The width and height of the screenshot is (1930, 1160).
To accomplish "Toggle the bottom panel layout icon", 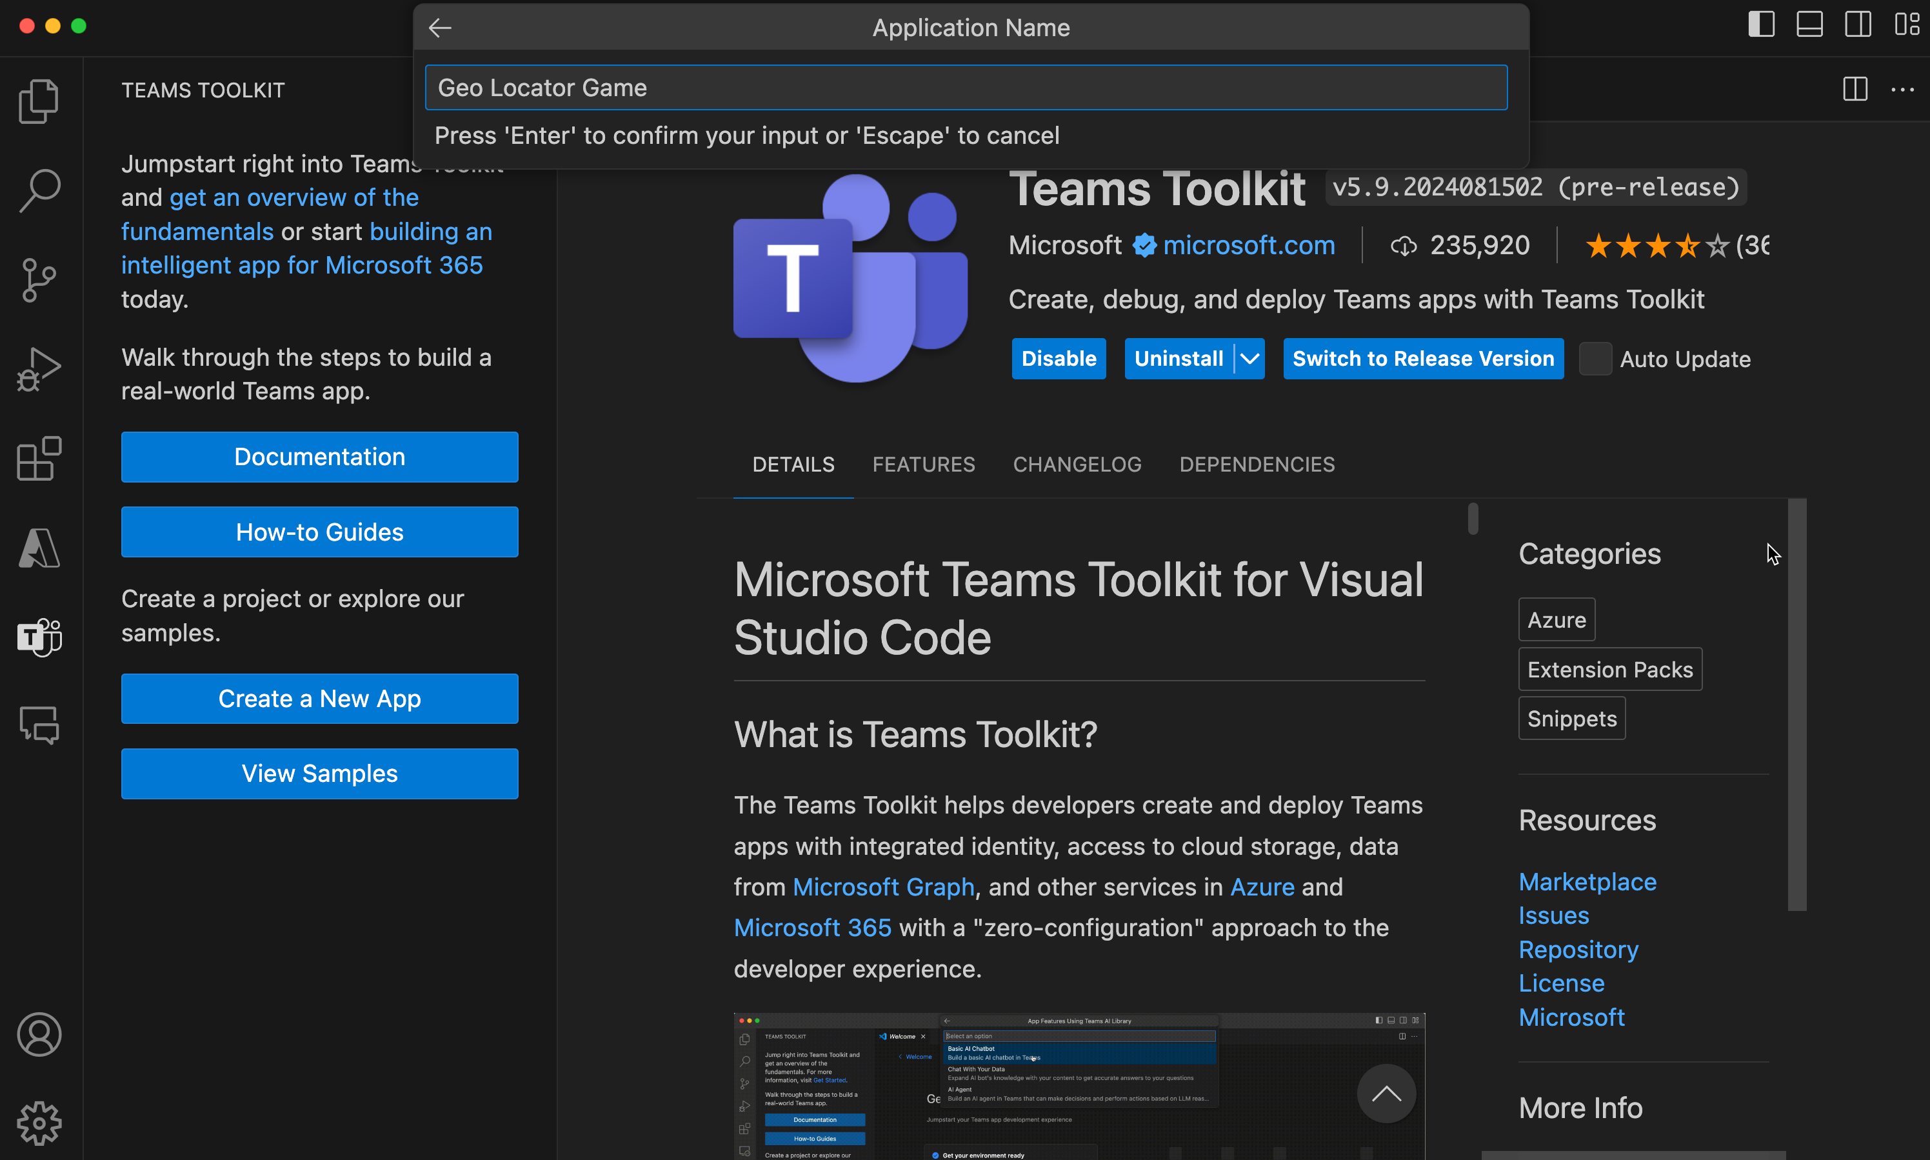I will (1809, 25).
